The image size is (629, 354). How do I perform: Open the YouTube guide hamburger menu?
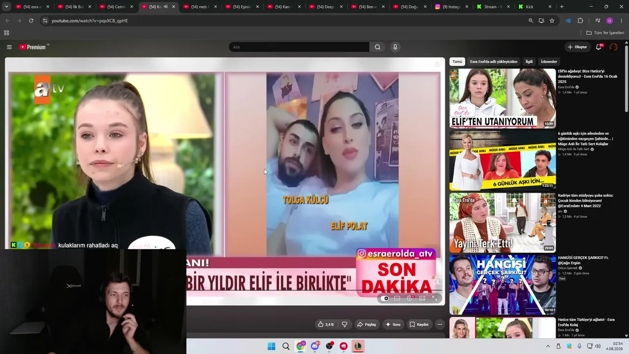pos(9,47)
